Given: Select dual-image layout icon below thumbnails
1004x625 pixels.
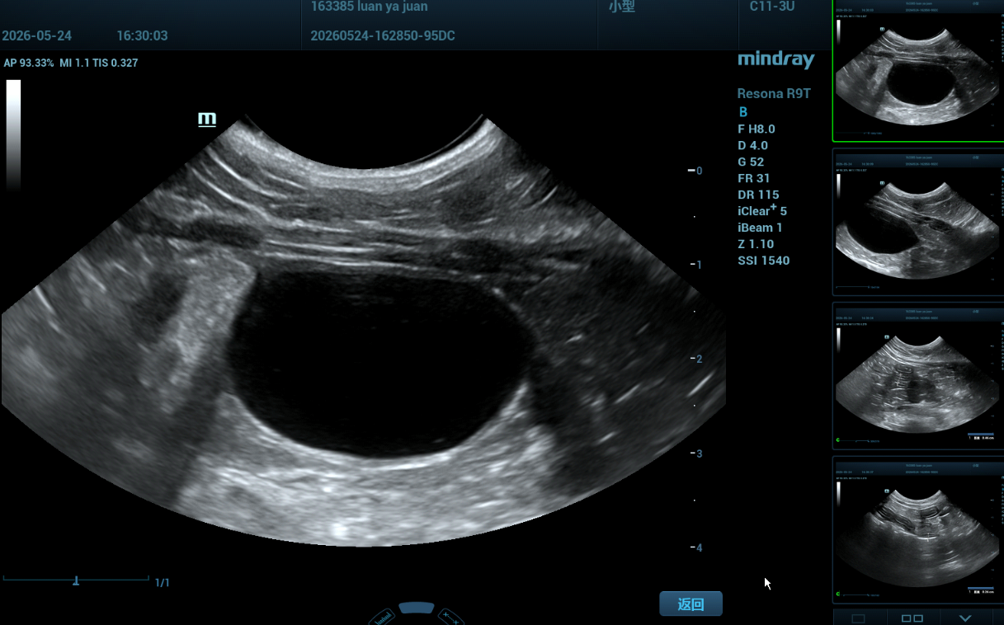Looking at the screenshot, I should coord(912,618).
